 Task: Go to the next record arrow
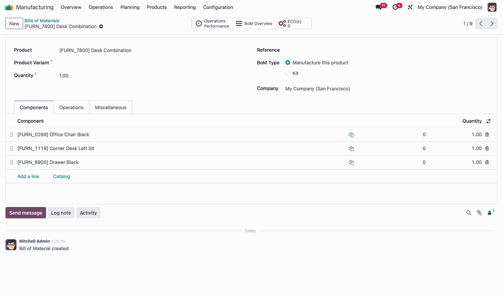492,24
